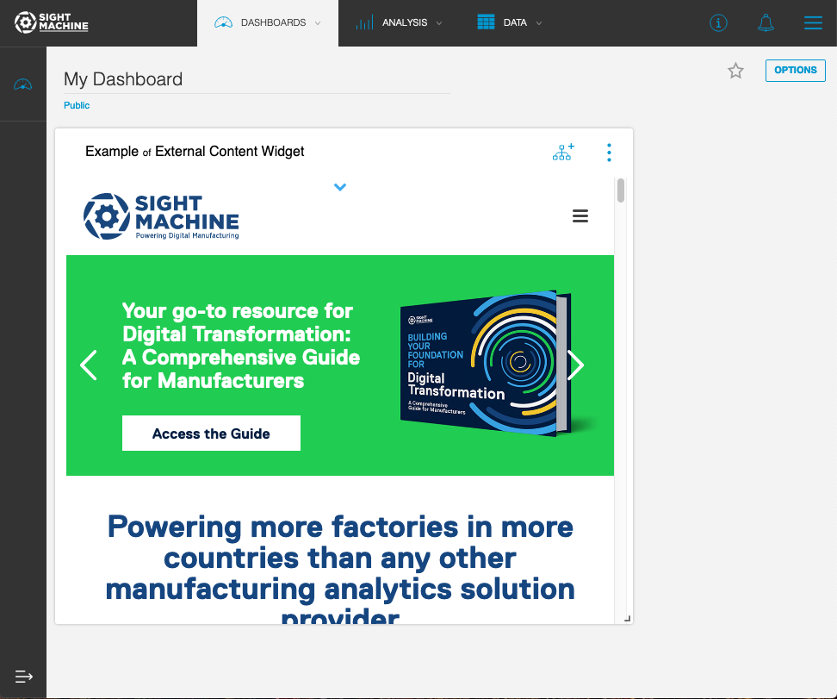Click the embedded Sight Machine website logo
This screenshot has height=699, width=837.
161,216
